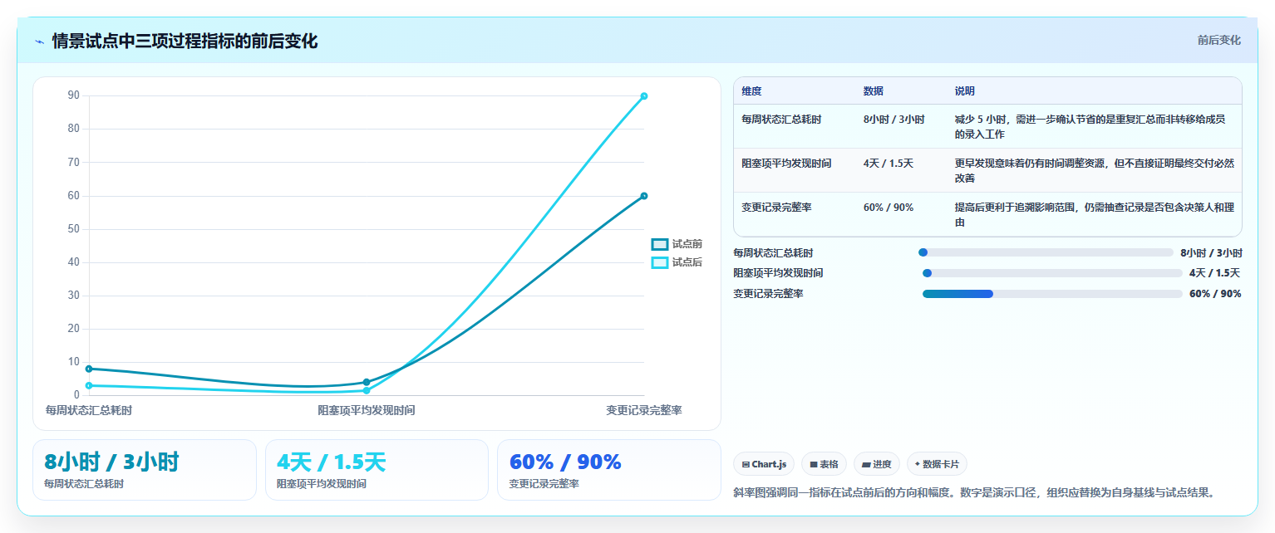
Task: Click x-axis label 每周状态汇总耗时
Action: coord(89,410)
